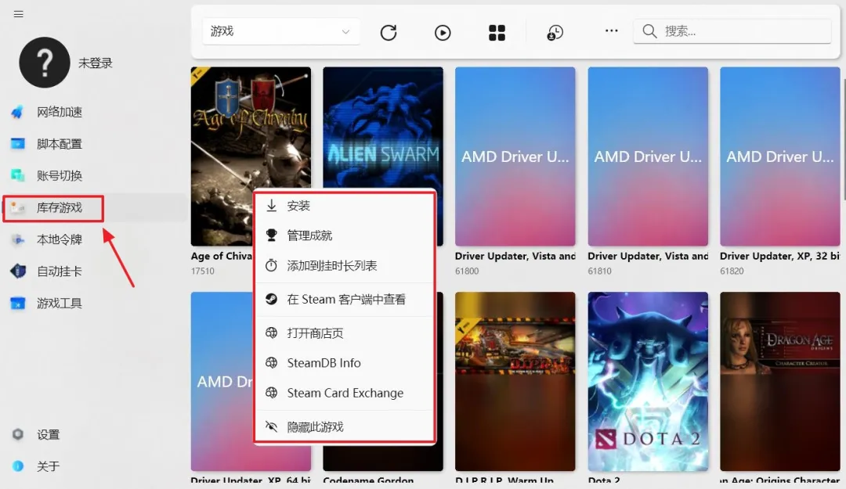
Task: Click the clock download icon in toolbar
Action: 555,32
